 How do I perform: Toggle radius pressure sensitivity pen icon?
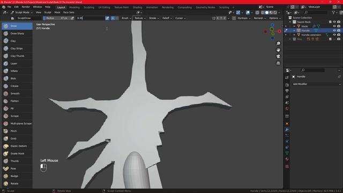pyautogui.click(x=72, y=18)
